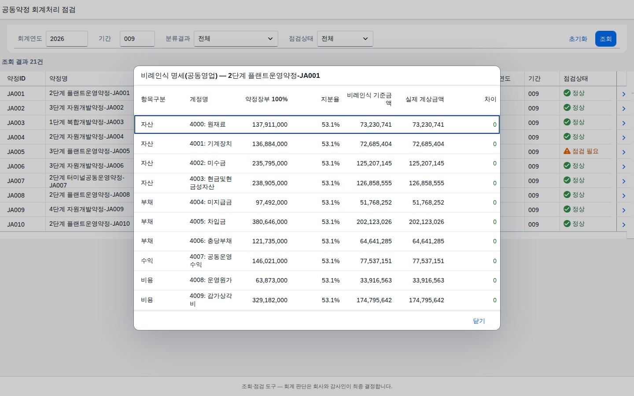634x396 pixels.
Task: Open the detail chevron for row JA008
Action: [x=623, y=196]
